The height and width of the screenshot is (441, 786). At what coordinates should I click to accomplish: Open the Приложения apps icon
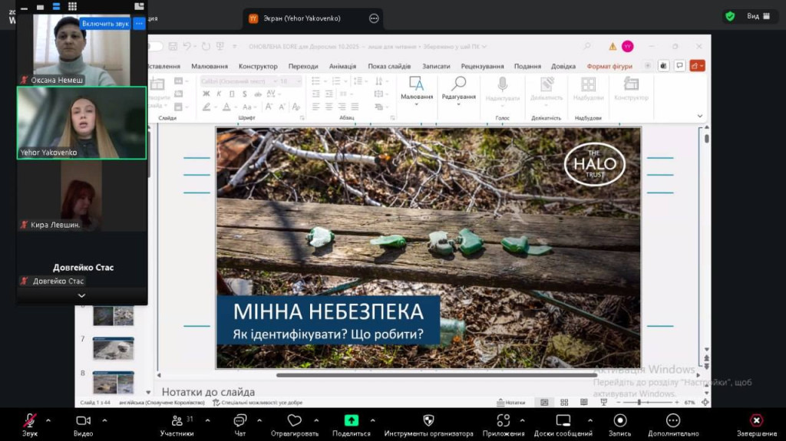[504, 421]
